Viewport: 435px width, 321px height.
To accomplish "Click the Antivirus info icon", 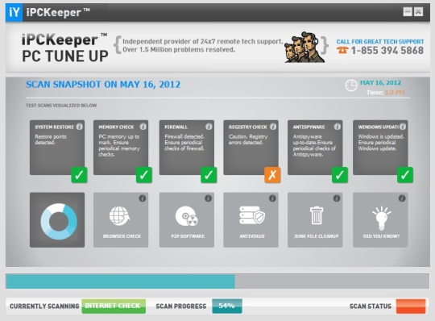I will [x=272, y=198].
